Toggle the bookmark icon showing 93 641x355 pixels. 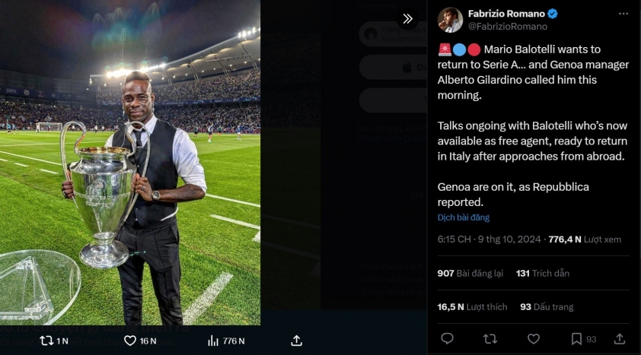pos(577,339)
